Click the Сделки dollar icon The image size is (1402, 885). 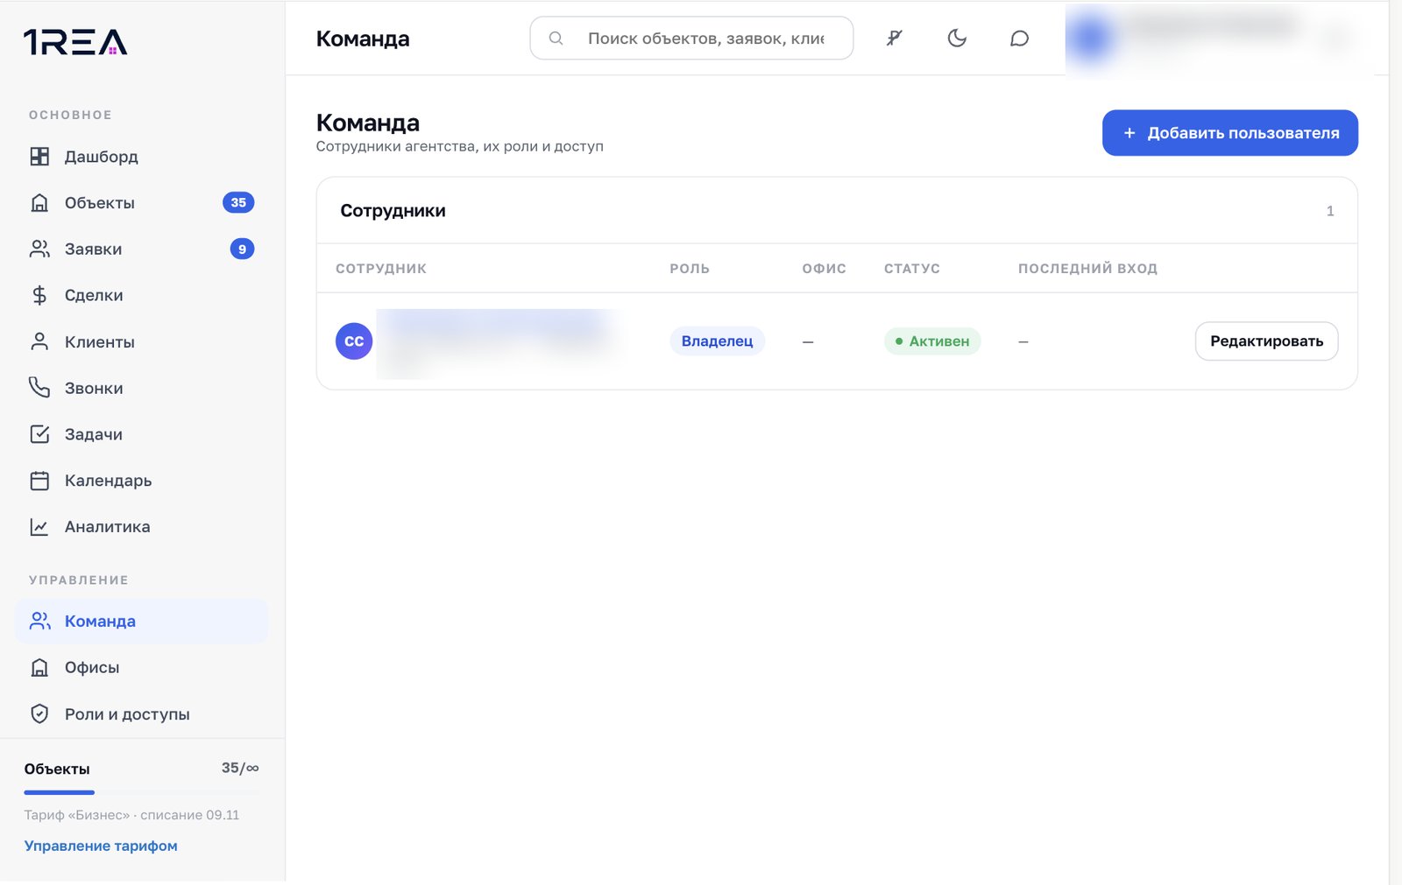39,296
